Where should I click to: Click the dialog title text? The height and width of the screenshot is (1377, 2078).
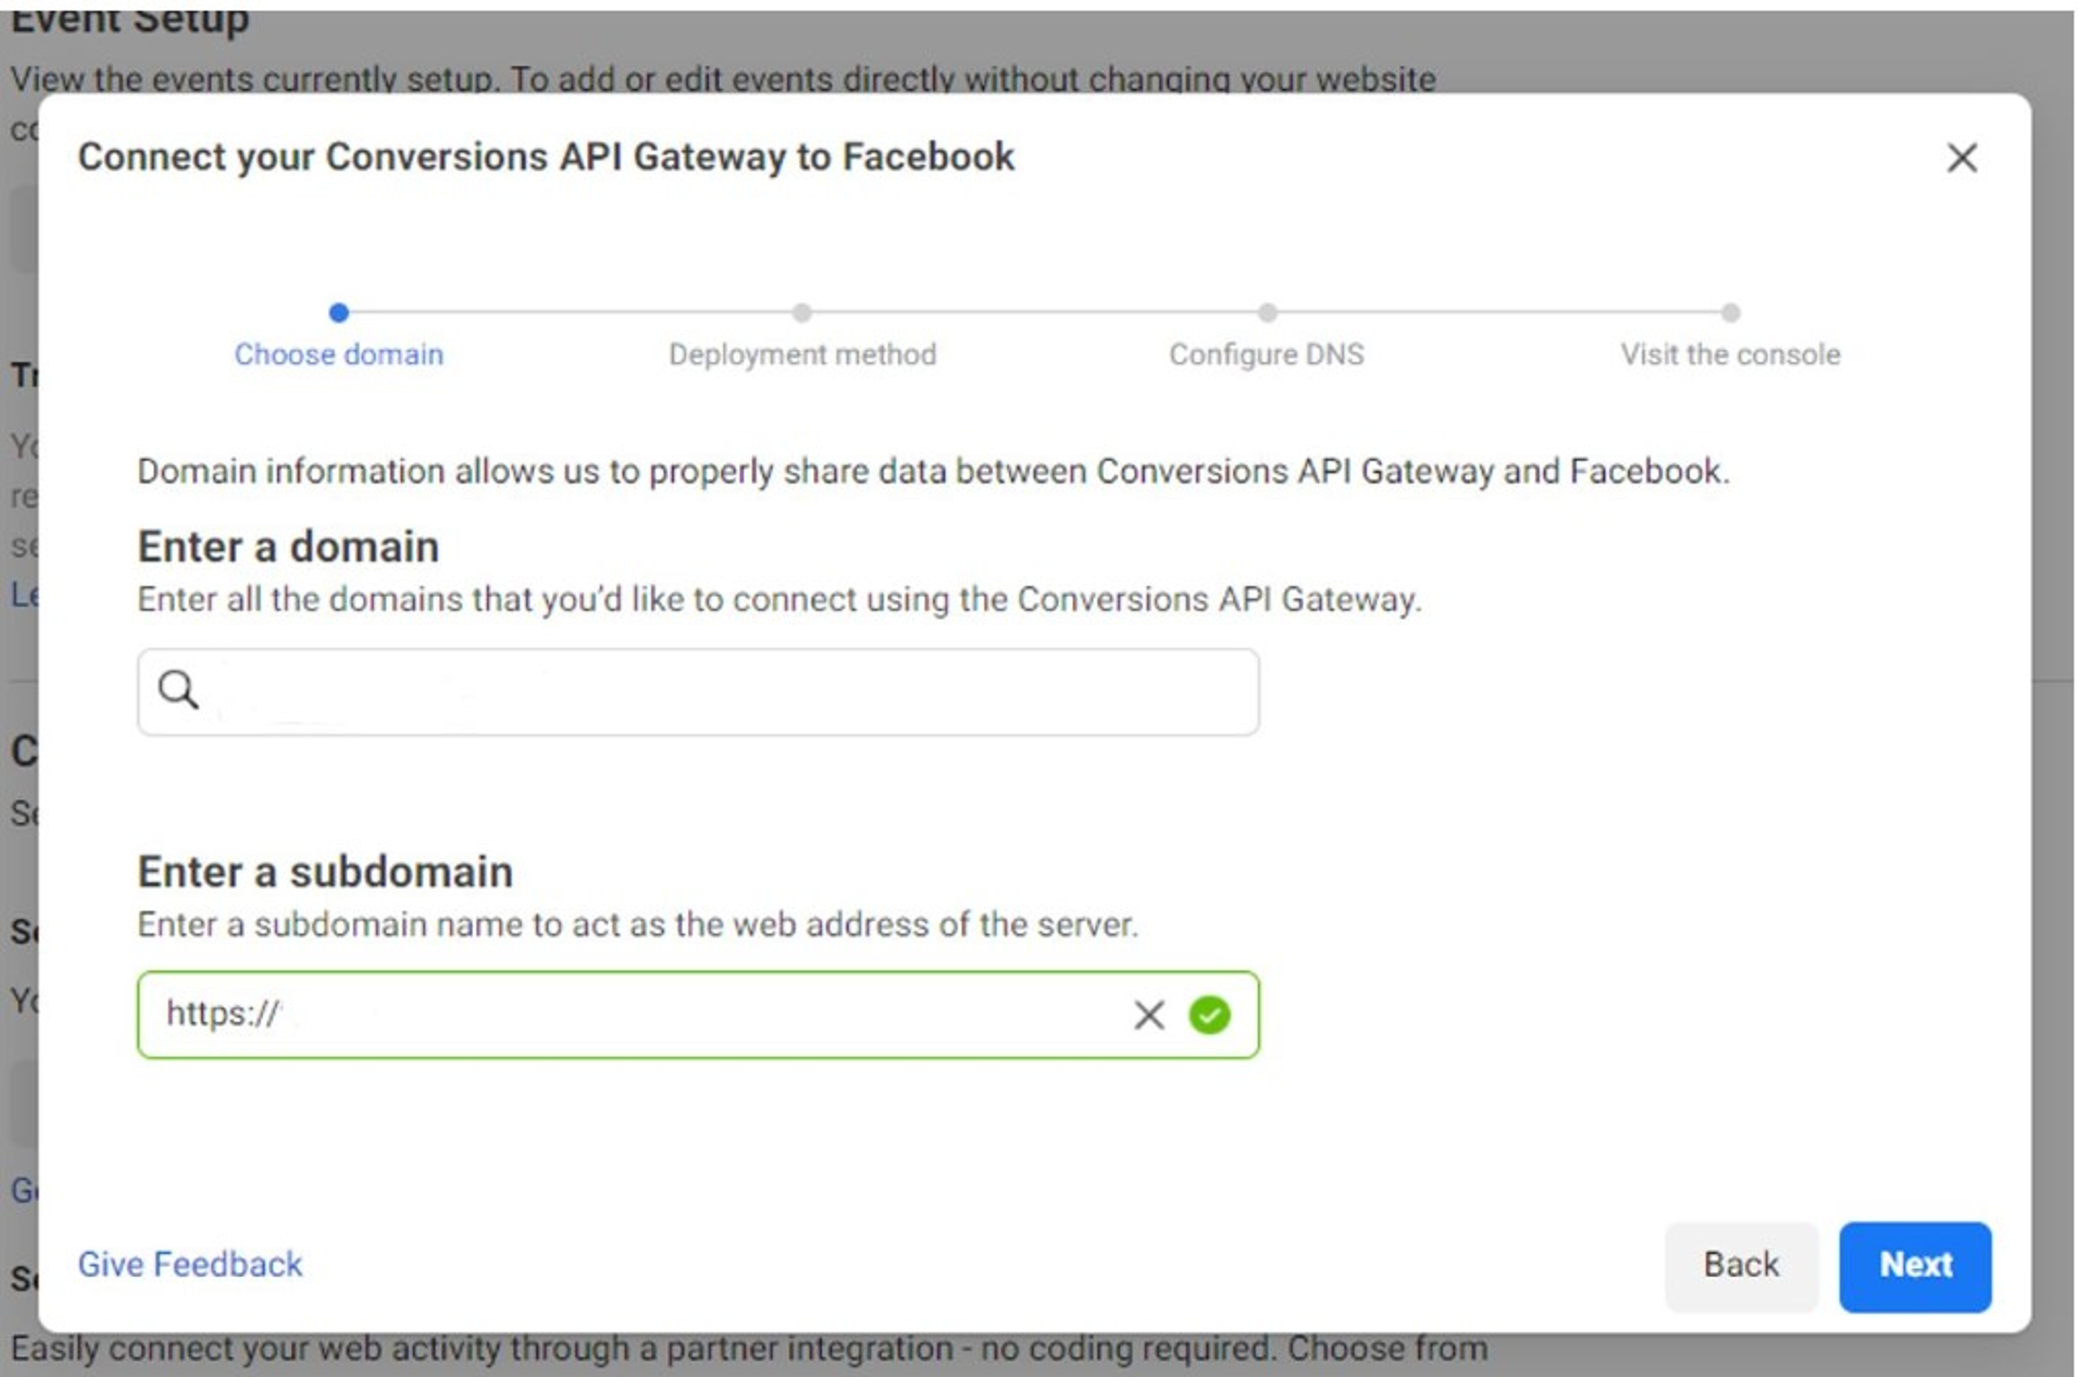[546, 157]
